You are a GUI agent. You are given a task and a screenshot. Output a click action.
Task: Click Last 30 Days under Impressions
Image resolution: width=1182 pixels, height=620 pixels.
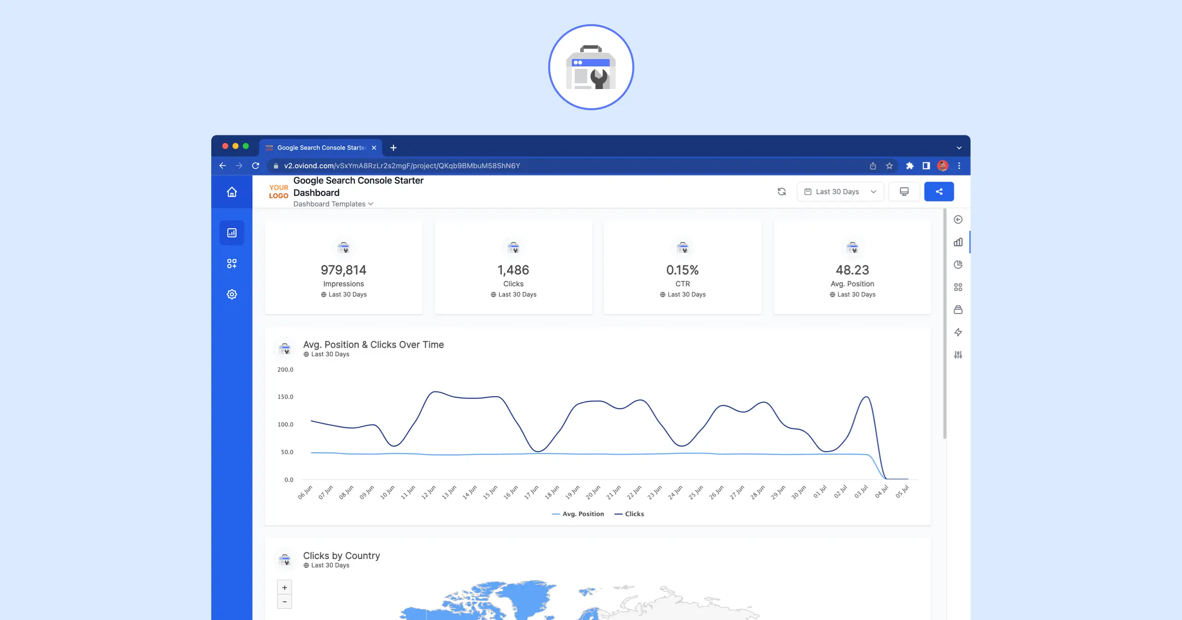click(344, 295)
